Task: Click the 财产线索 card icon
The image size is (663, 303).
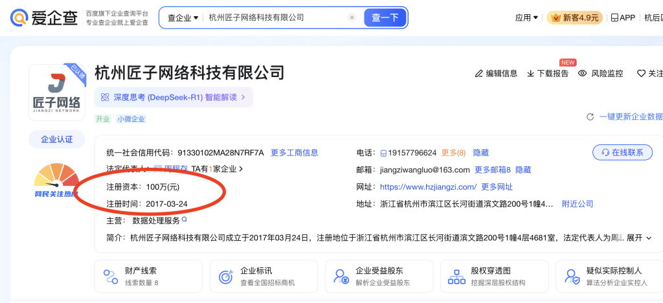Action: [x=111, y=276]
